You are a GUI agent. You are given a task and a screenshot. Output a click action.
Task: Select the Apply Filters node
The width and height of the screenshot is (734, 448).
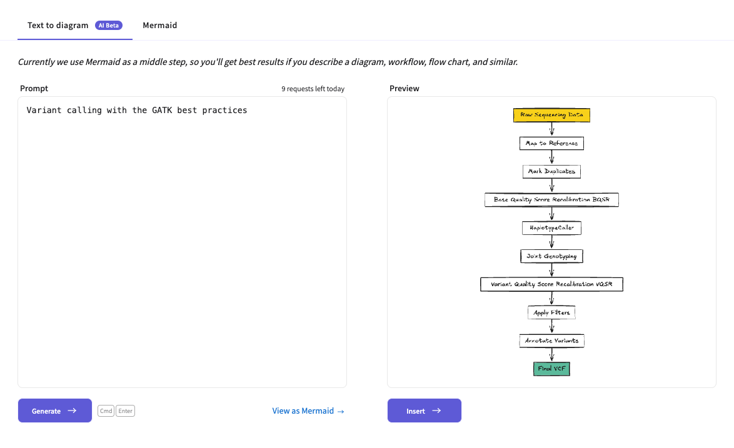551,312
